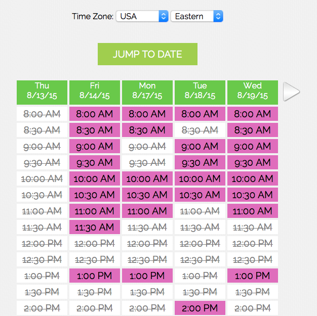317x316 pixels.
Task: Open the USA country dropdown
Action: point(142,16)
